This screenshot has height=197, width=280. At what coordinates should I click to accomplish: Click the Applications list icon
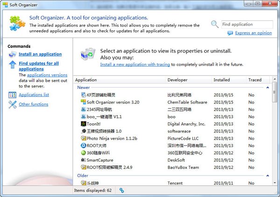[12, 95]
